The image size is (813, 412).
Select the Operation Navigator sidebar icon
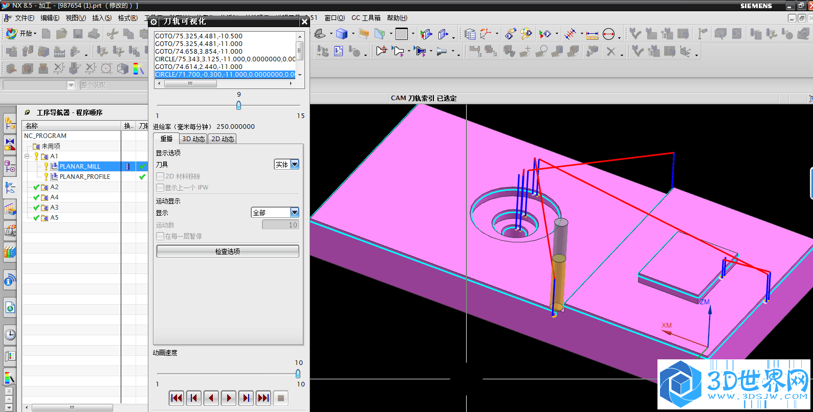[10, 188]
